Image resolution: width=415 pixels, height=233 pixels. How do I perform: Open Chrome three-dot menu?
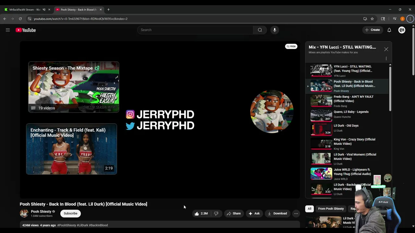[x=410, y=19]
